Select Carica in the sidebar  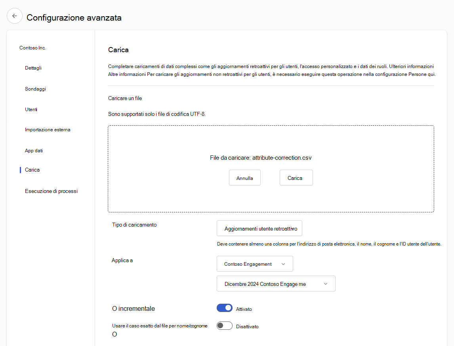tap(32, 170)
